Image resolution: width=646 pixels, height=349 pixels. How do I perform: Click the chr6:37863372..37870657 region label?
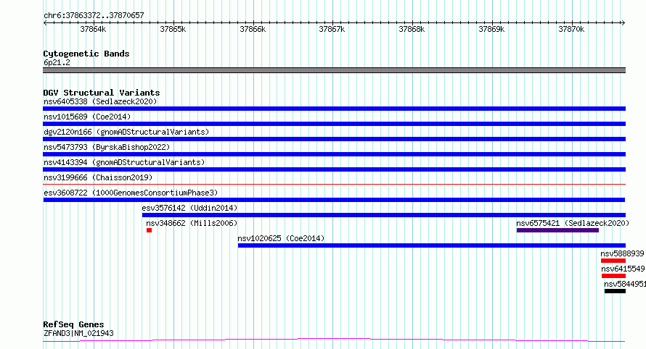94,16
